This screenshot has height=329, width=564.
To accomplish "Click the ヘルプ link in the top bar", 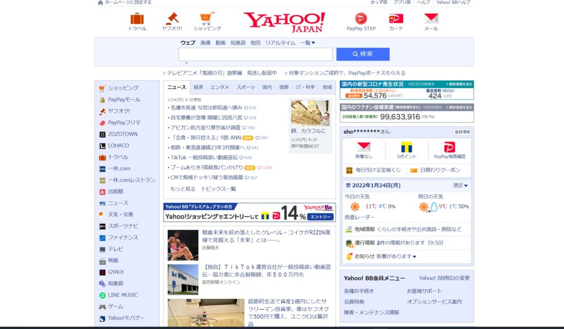I will click(x=423, y=3).
